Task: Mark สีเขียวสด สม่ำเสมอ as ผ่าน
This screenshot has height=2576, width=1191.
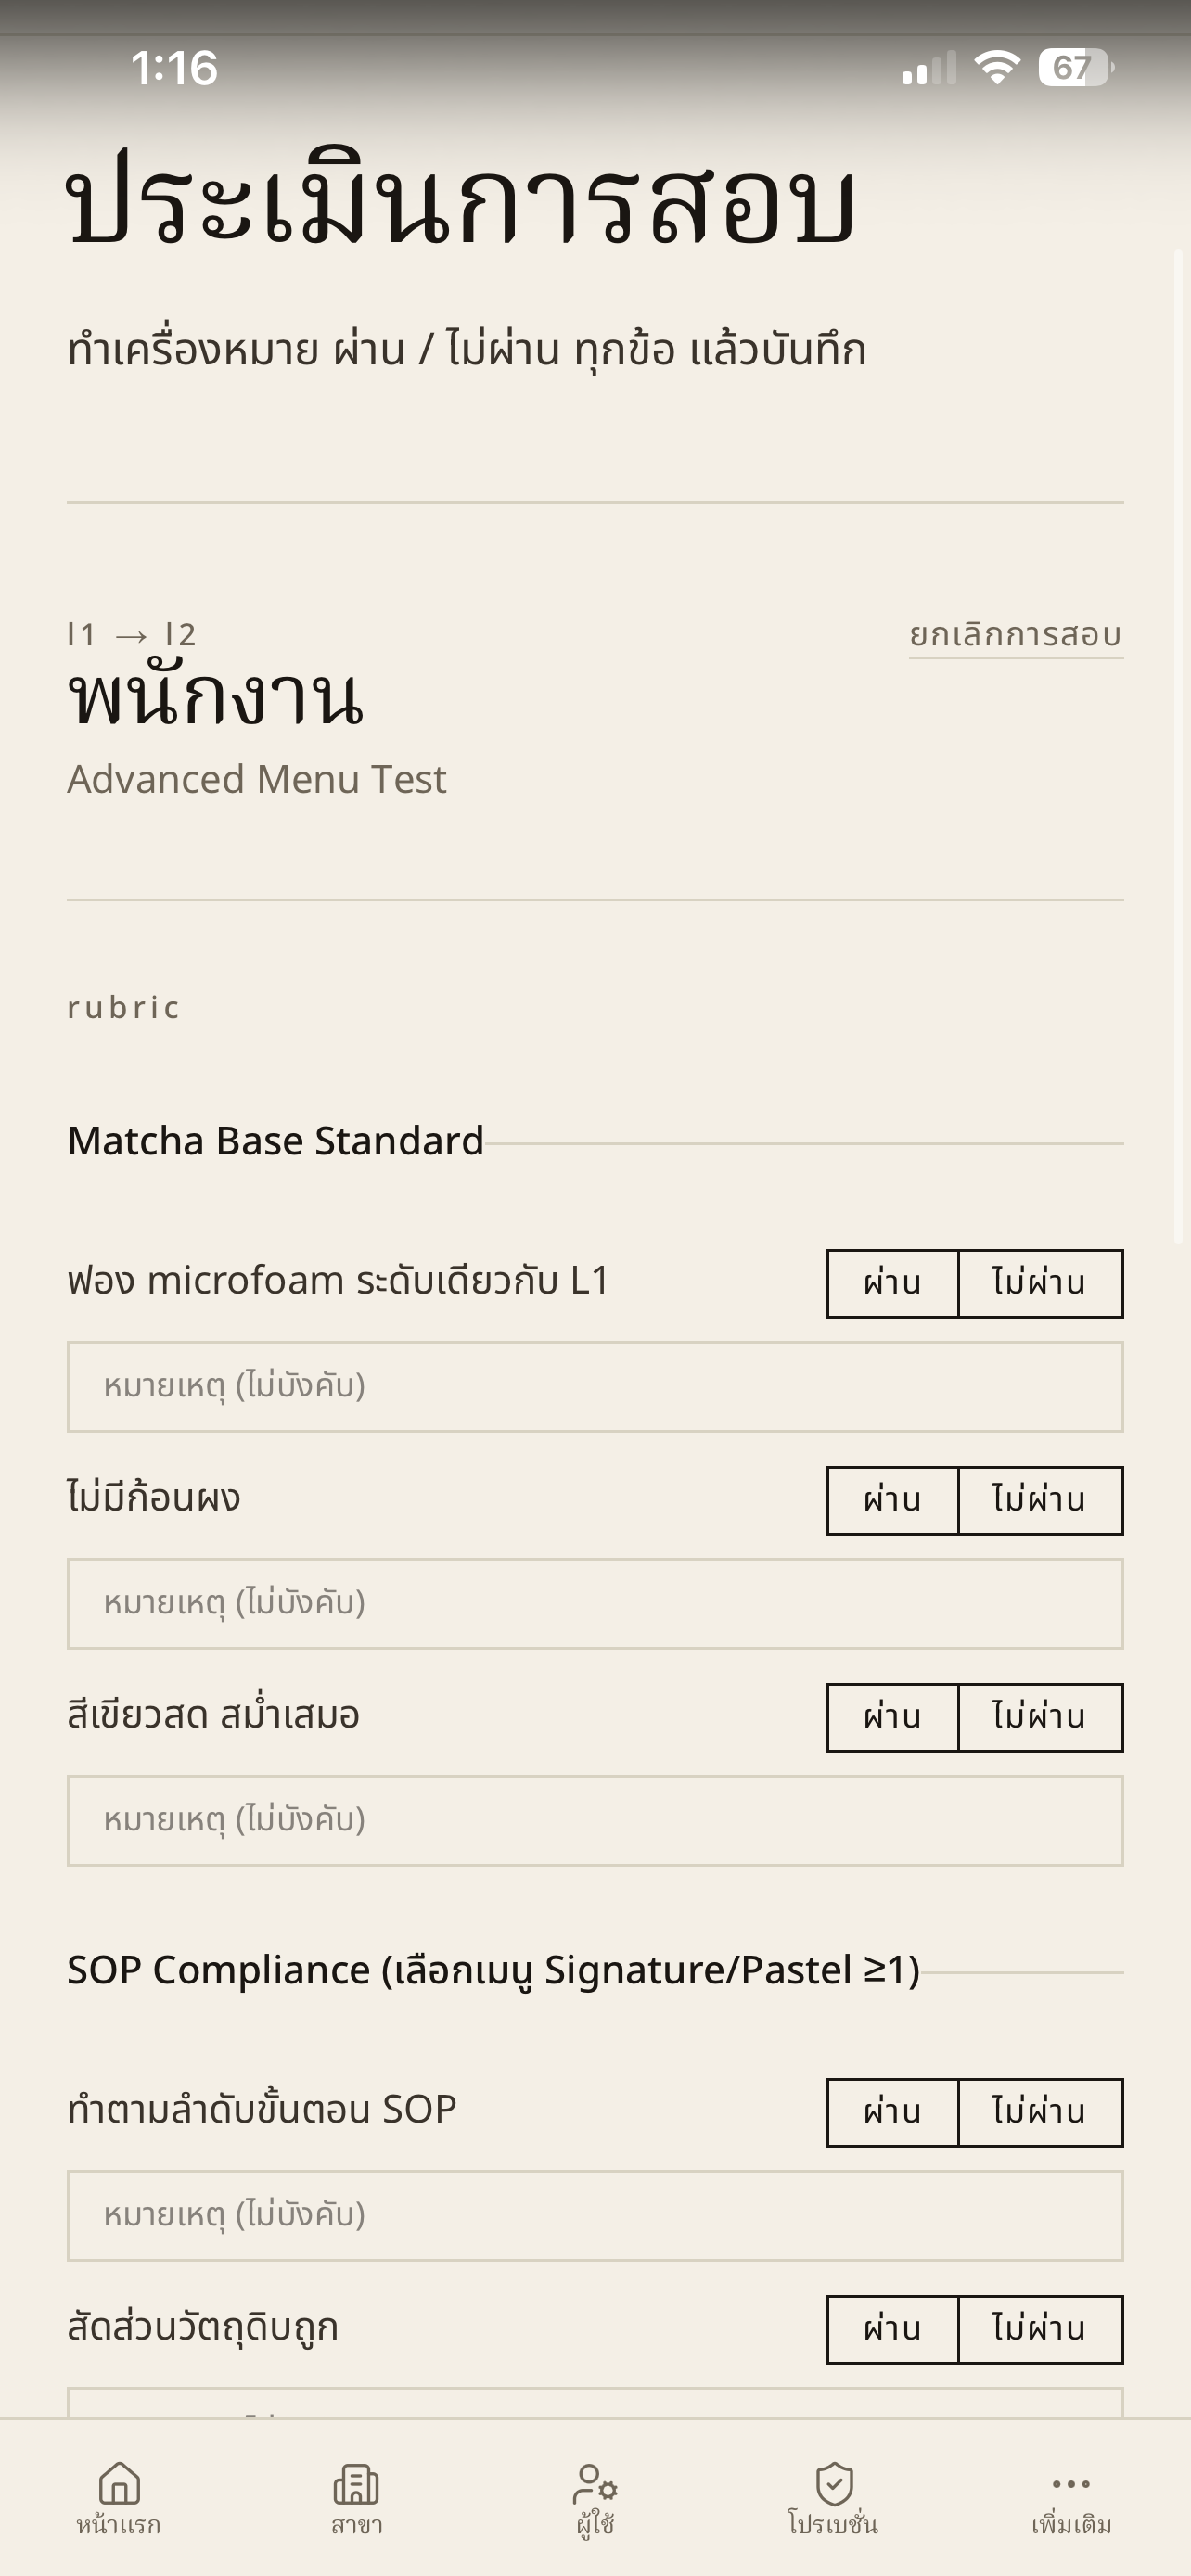Action: click(892, 1717)
